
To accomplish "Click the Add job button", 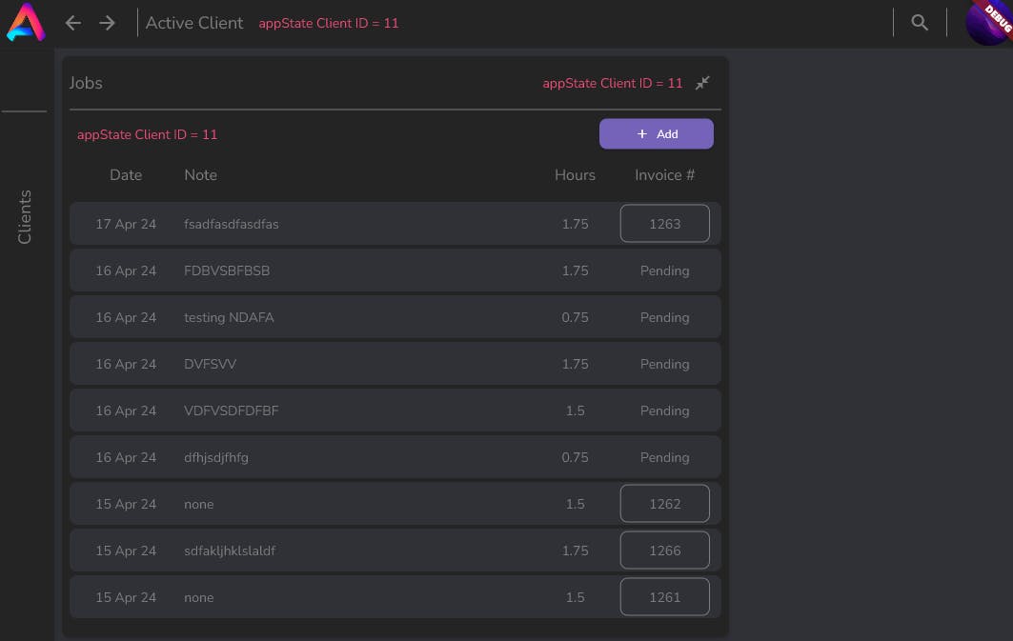I will [656, 134].
